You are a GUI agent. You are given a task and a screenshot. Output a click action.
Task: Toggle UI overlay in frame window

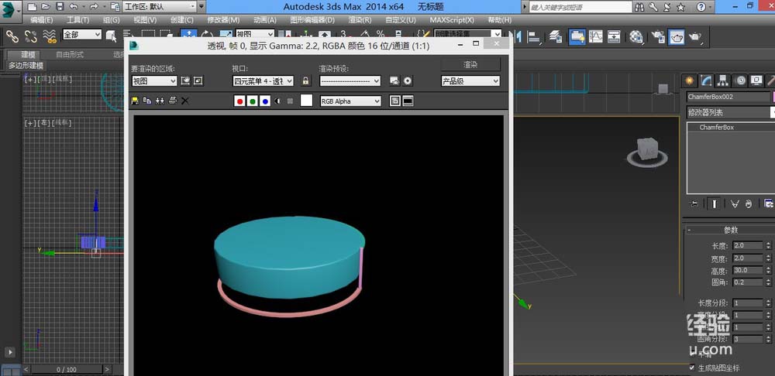click(395, 101)
